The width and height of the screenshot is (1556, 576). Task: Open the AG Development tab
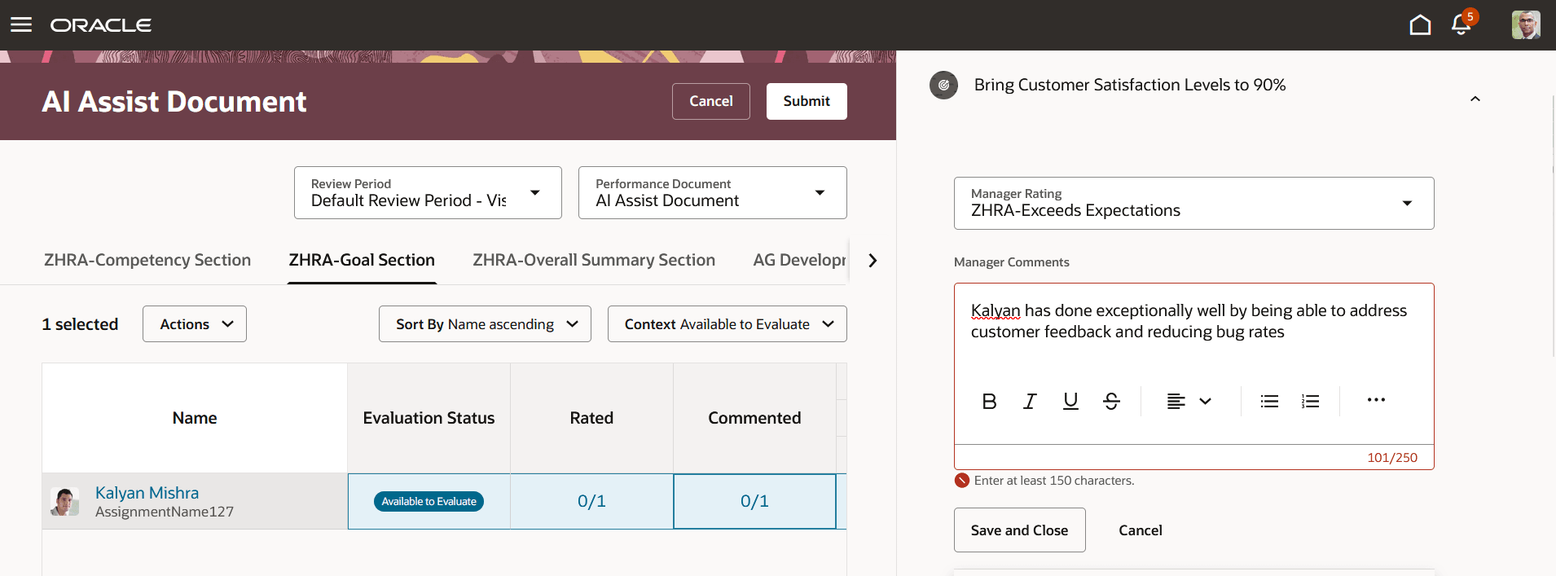coord(799,260)
